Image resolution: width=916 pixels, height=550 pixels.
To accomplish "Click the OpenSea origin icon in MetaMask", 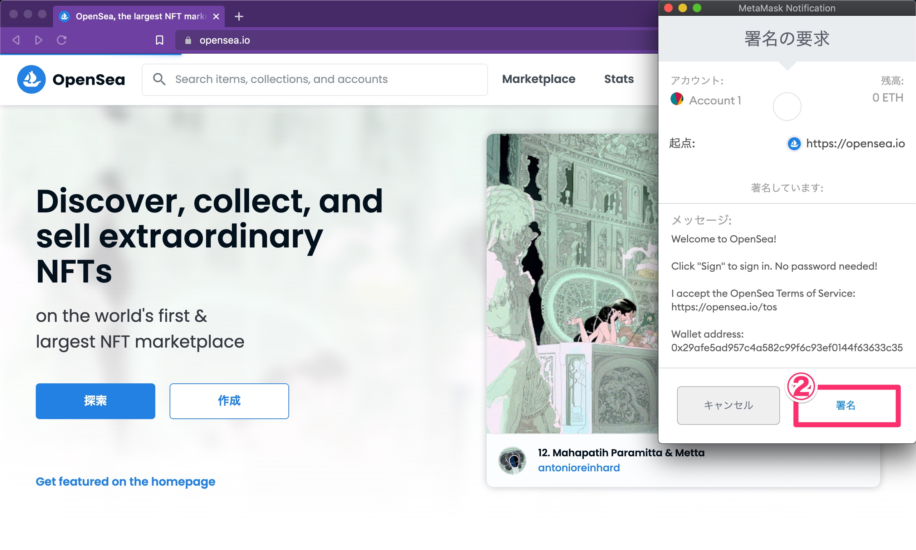I will [x=794, y=143].
